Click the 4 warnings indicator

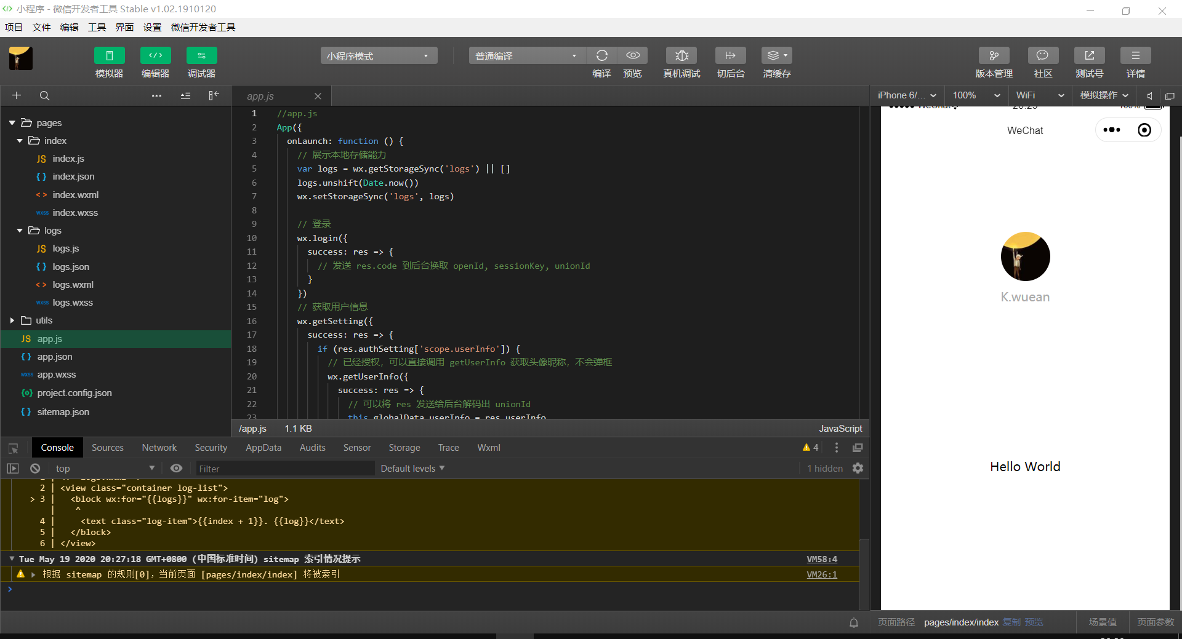pos(810,448)
